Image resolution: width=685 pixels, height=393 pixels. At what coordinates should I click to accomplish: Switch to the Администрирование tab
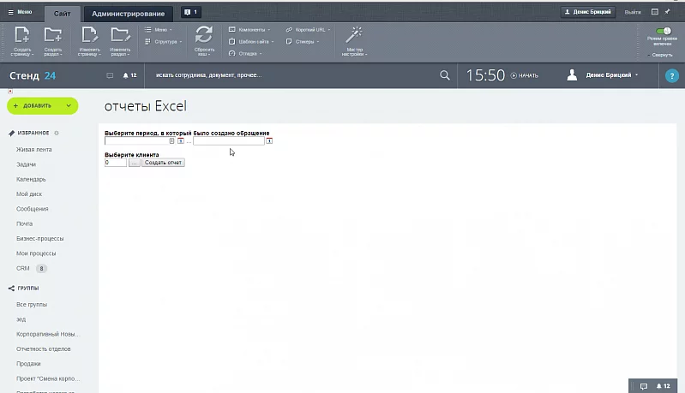coord(130,13)
